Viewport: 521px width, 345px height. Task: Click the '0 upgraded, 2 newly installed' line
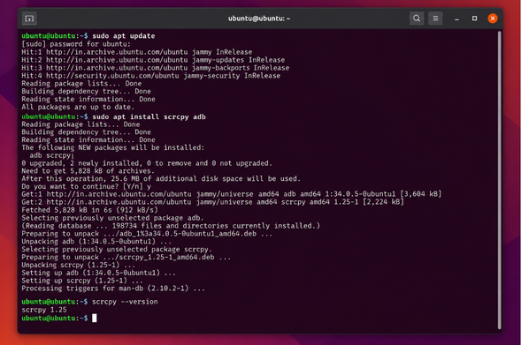pos(147,163)
